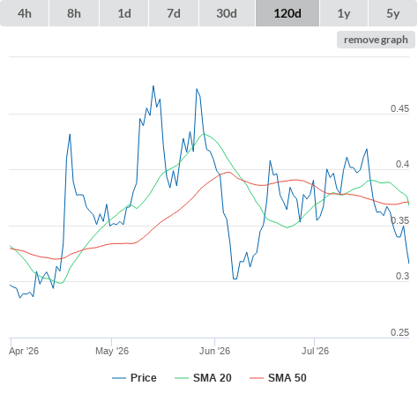Open the 1d time range tab

tap(124, 13)
